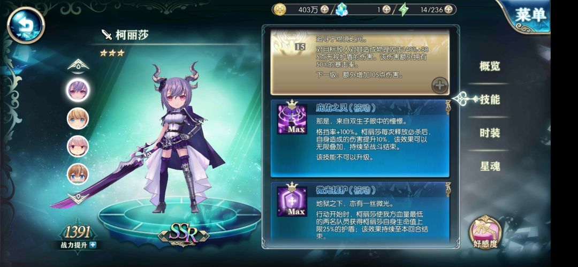Screen dimensions: 578x267
Task: Refill stamina via plus icon beside 14/236
Action: coord(448,10)
